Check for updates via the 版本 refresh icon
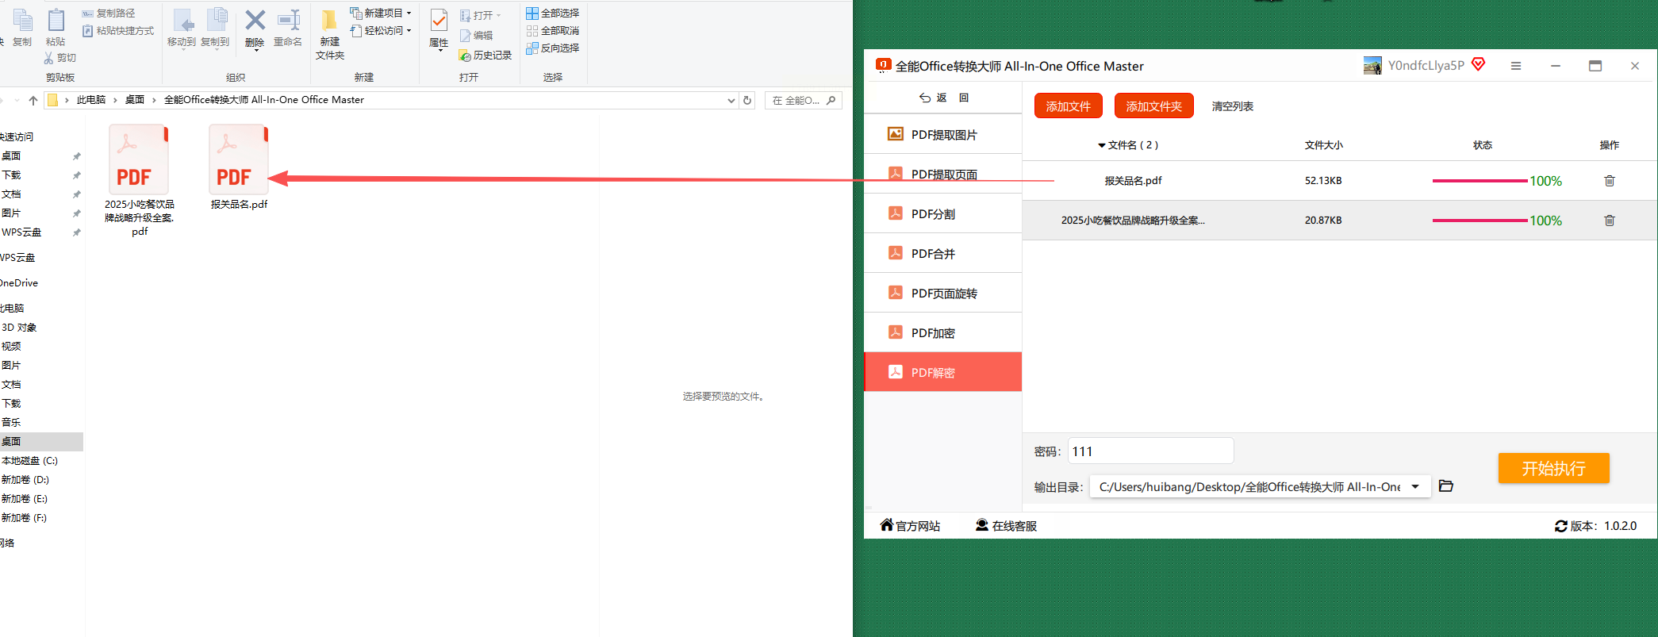The height and width of the screenshot is (637, 1658). 1560,526
